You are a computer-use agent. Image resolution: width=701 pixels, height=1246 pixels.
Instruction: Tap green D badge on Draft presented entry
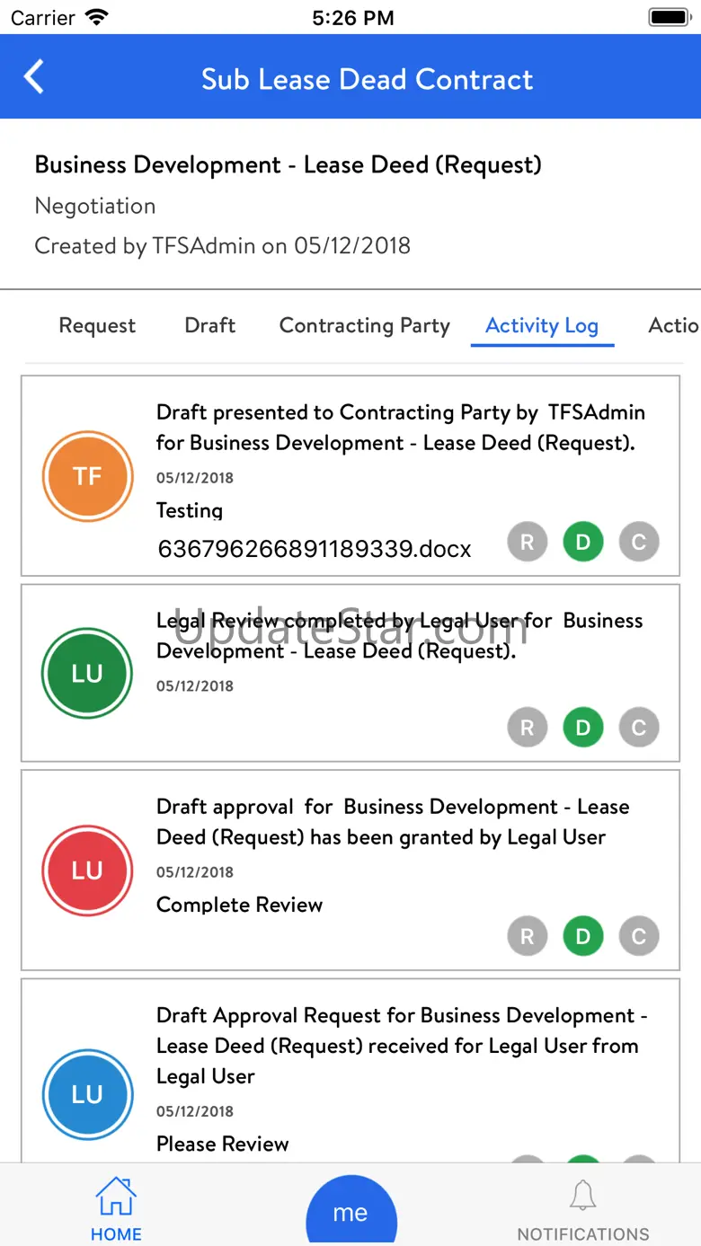click(x=583, y=542)
